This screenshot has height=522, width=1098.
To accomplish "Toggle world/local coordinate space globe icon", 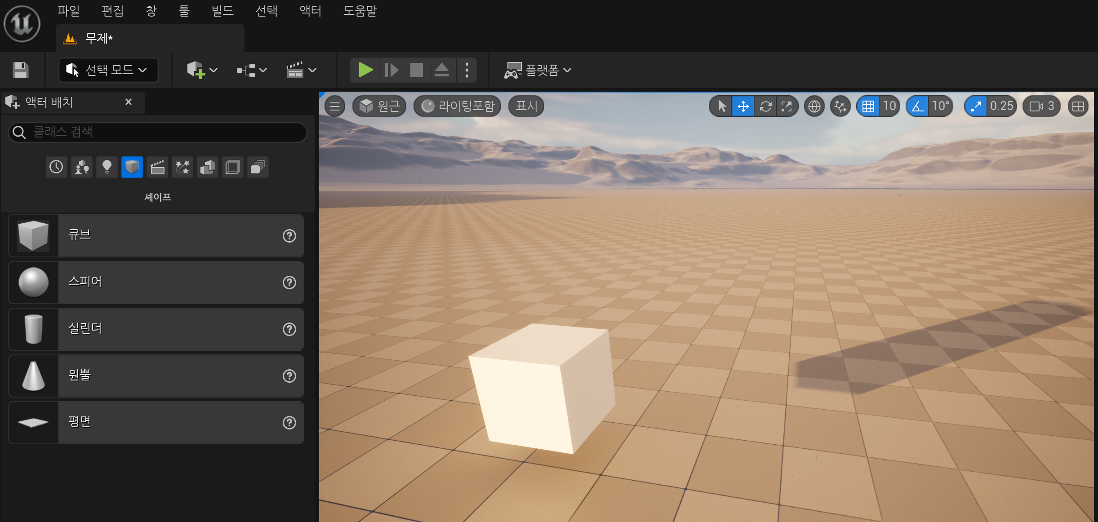I will click(814, 106).
